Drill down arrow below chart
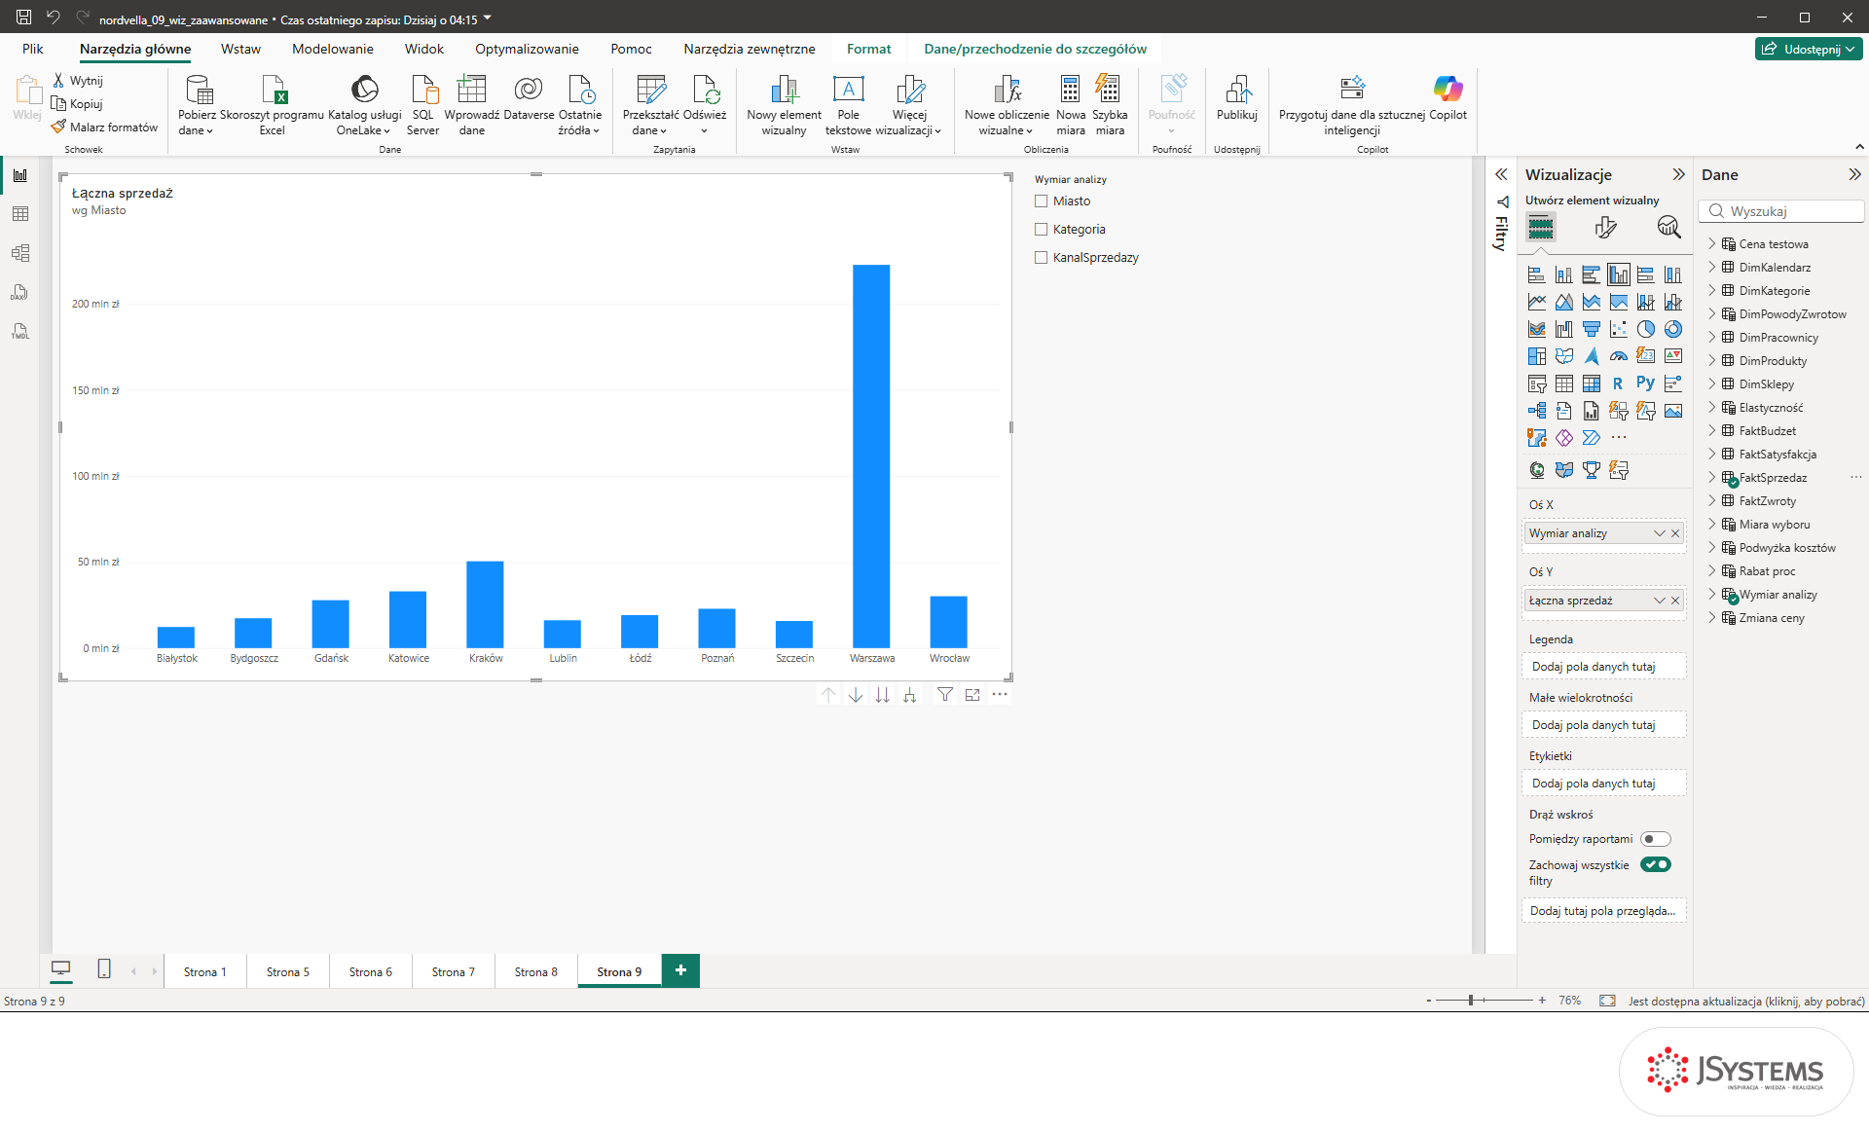Viewport: 1869px width, 1131px height. 855,694
